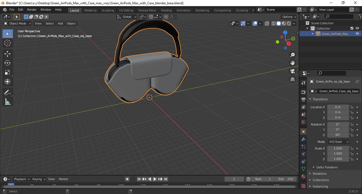Image resolution: width=362 pixels, height=194 pixels.
Task: Jump to timeline end frame button
Action: (166, 179)
